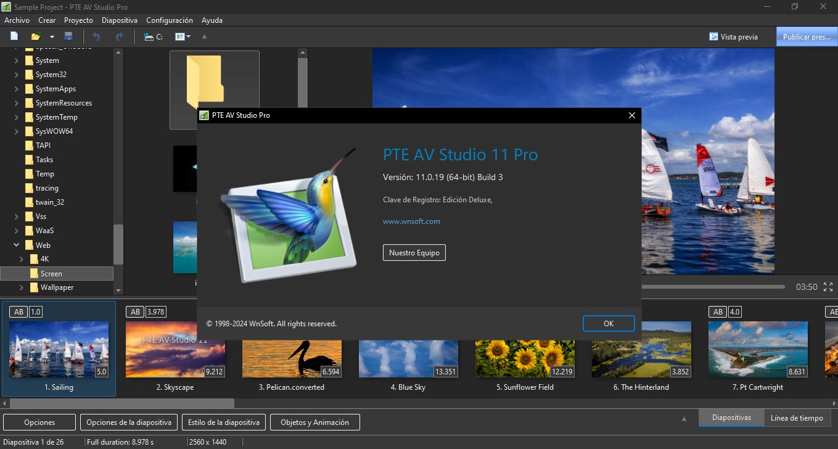
Task: Collapse the Web folder in the tree
Action: (17, 245)
